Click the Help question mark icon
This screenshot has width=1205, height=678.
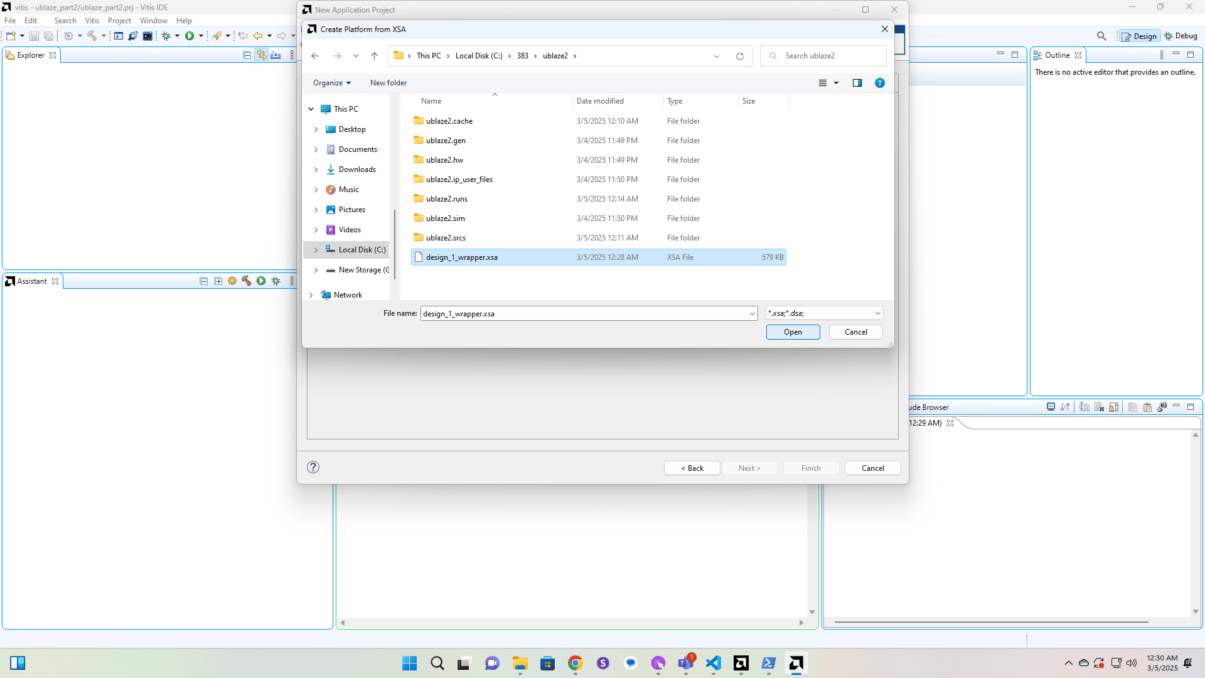[880, 83]
